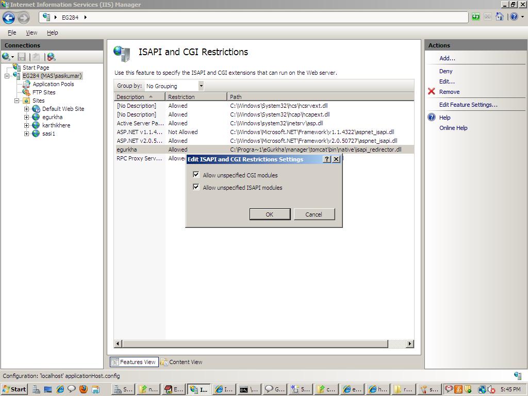Toggle Allow unspecified ISAPI modules checkbox
The image size is (528, 396).
point(196,187)
